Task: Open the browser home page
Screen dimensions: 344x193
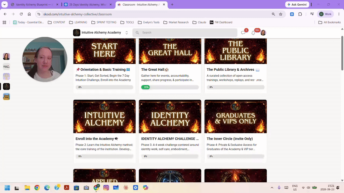Action: coord(29,14)
